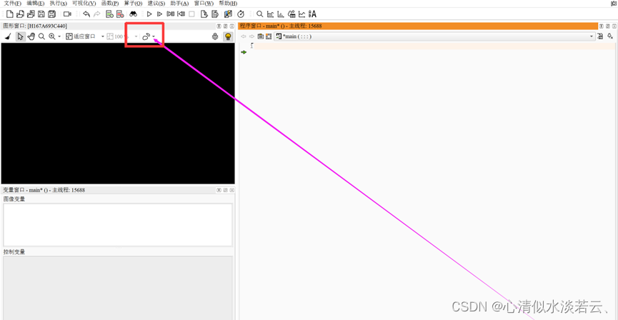
Task: Toggle the yellow lightbulb button
Action: (x=228, y=36)
